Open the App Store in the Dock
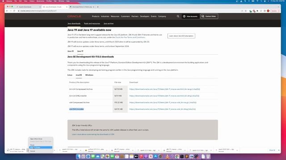The height and width of the screenshot is (160, 286). [156, 156]
